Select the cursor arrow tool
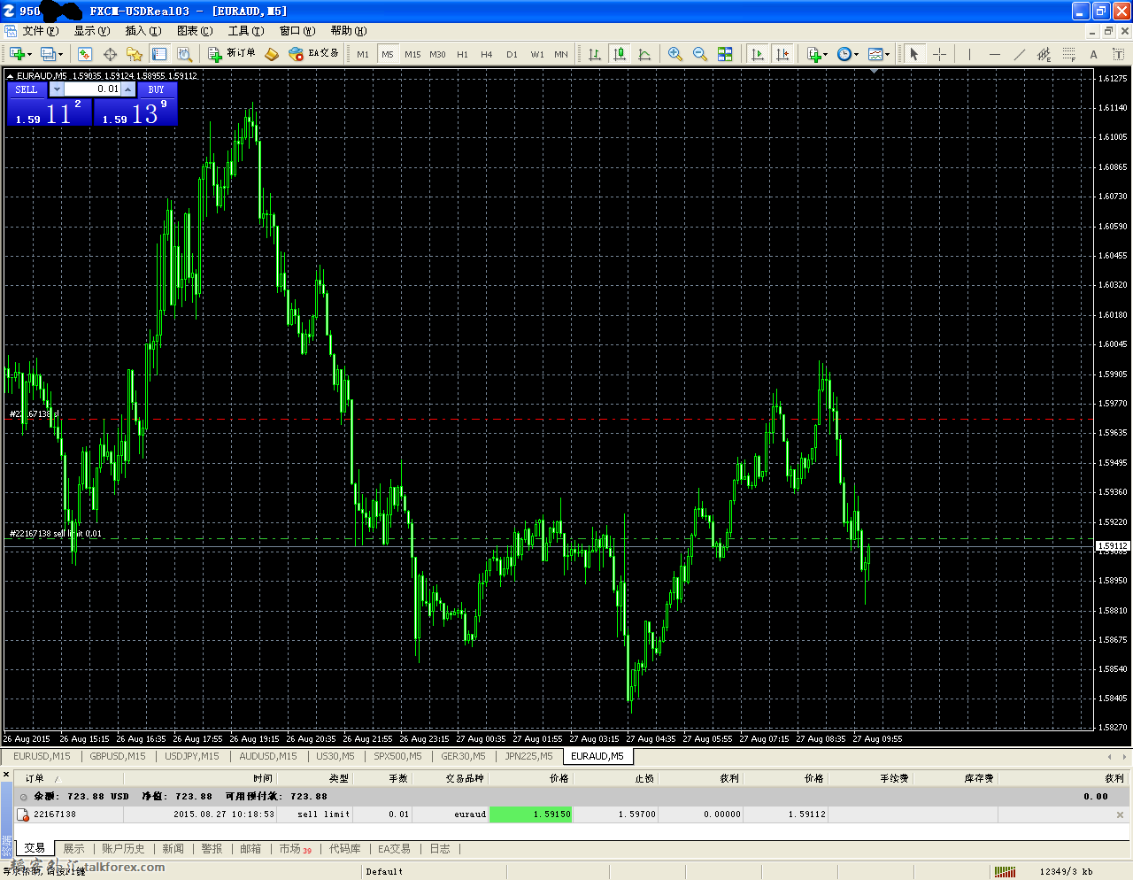Image resolution: width=1133 pixels, height=880 pixels. click(x=914, y=54)
